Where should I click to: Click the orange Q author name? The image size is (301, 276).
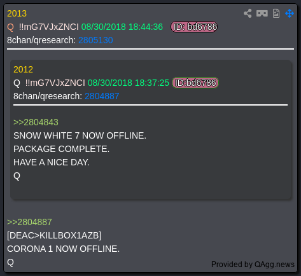[x=10, y=27]
